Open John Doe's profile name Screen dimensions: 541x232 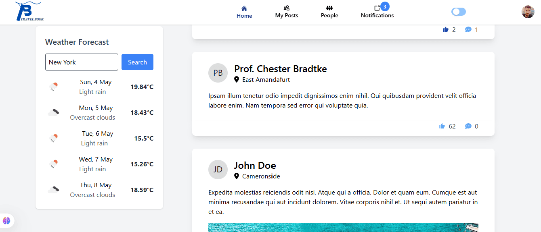tap(255, 166)
